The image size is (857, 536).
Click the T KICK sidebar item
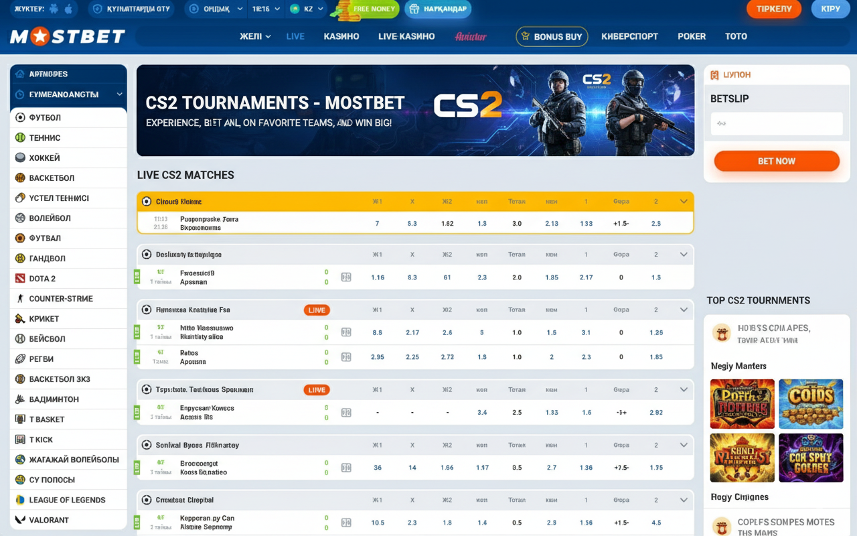click(x=68, y=439)
